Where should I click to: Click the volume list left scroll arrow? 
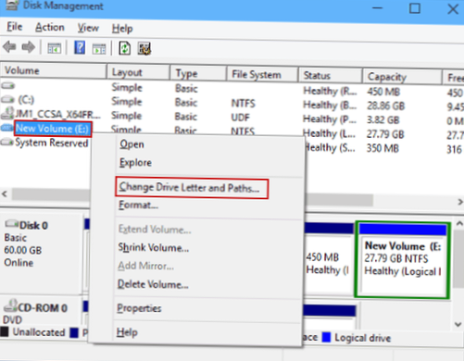(5, 194)
